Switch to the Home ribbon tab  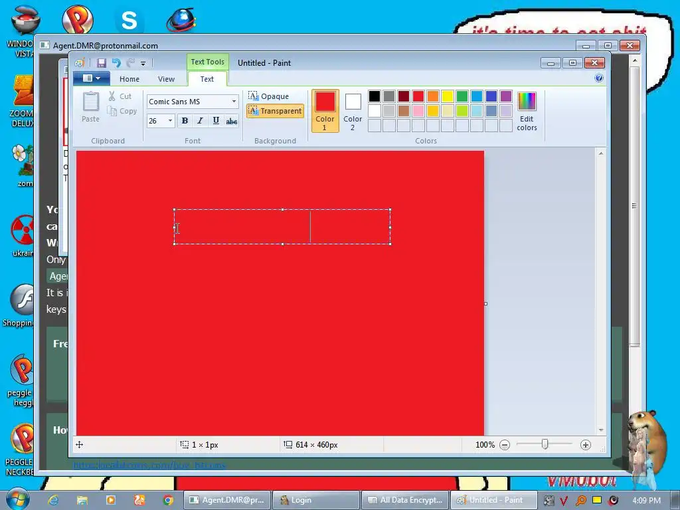(129, 79)
